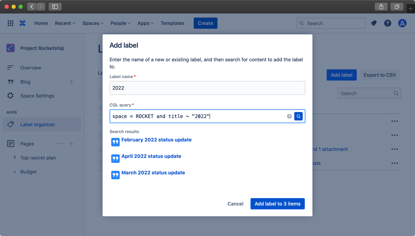
Task: Show all browser tabs overview
Action: click(x=397, y=7)
